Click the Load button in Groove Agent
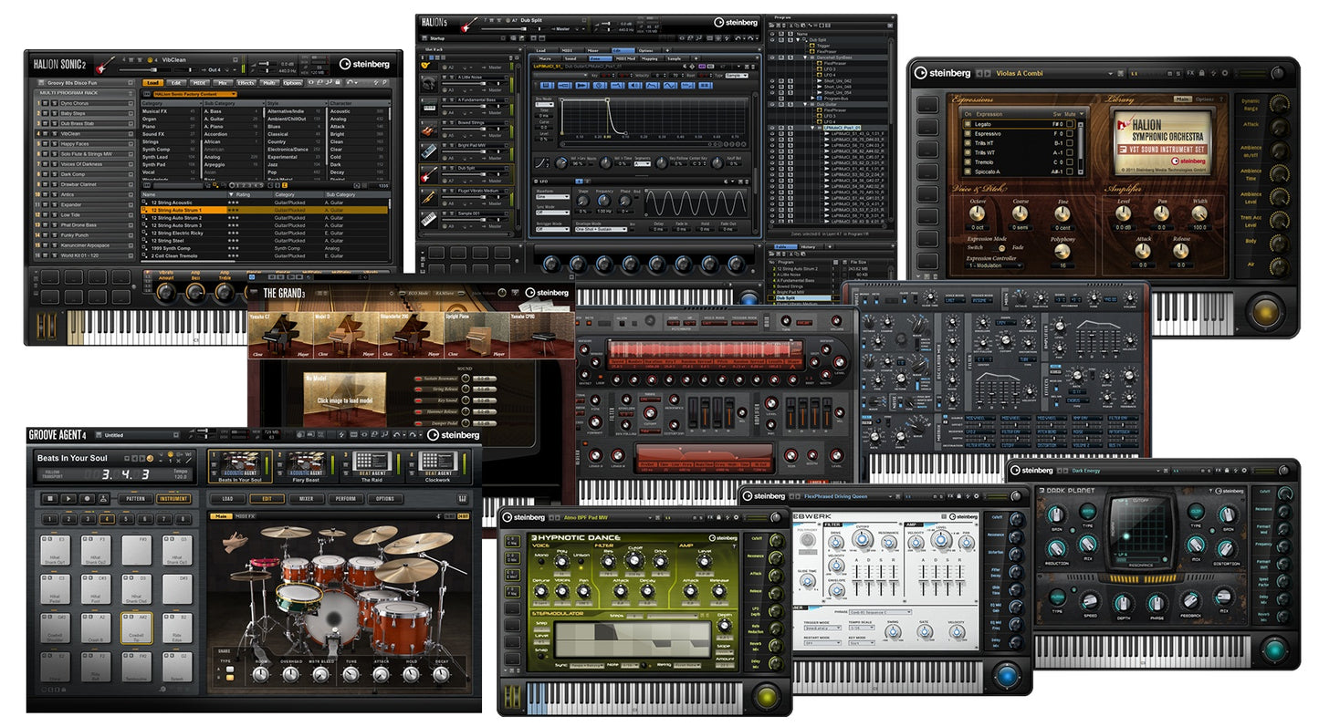The height and width of the screenshot is (727, 1319). pyautogui.click(x=227, y=499)
